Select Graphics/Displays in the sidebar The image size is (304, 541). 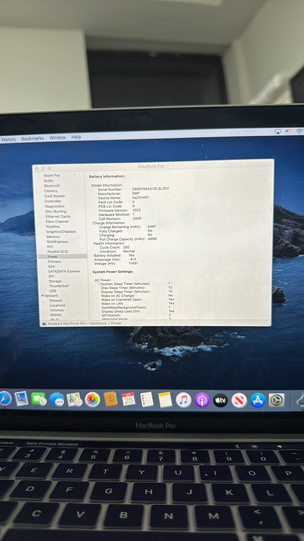click(61, 232)
